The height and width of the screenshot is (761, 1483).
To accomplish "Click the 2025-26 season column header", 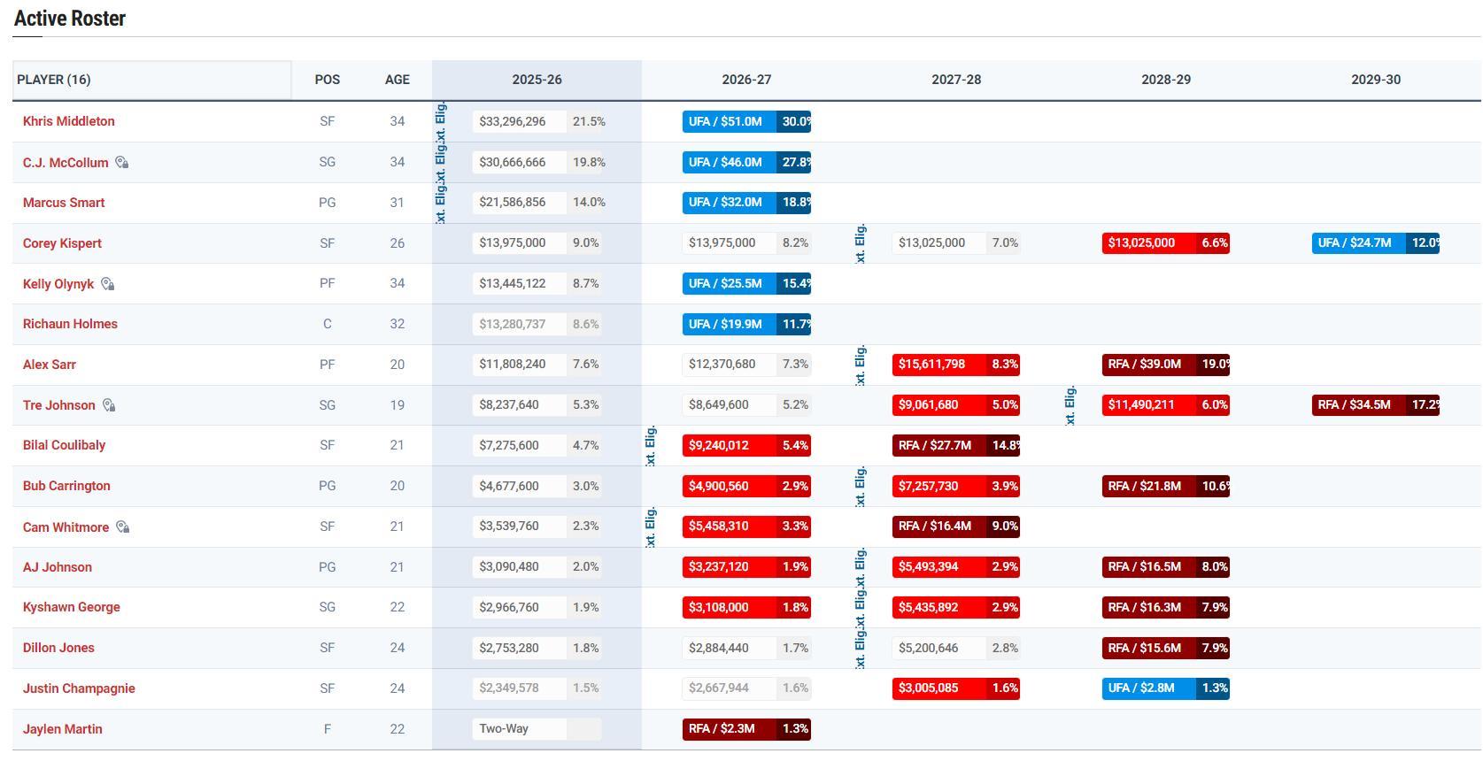I will point(537,80).
